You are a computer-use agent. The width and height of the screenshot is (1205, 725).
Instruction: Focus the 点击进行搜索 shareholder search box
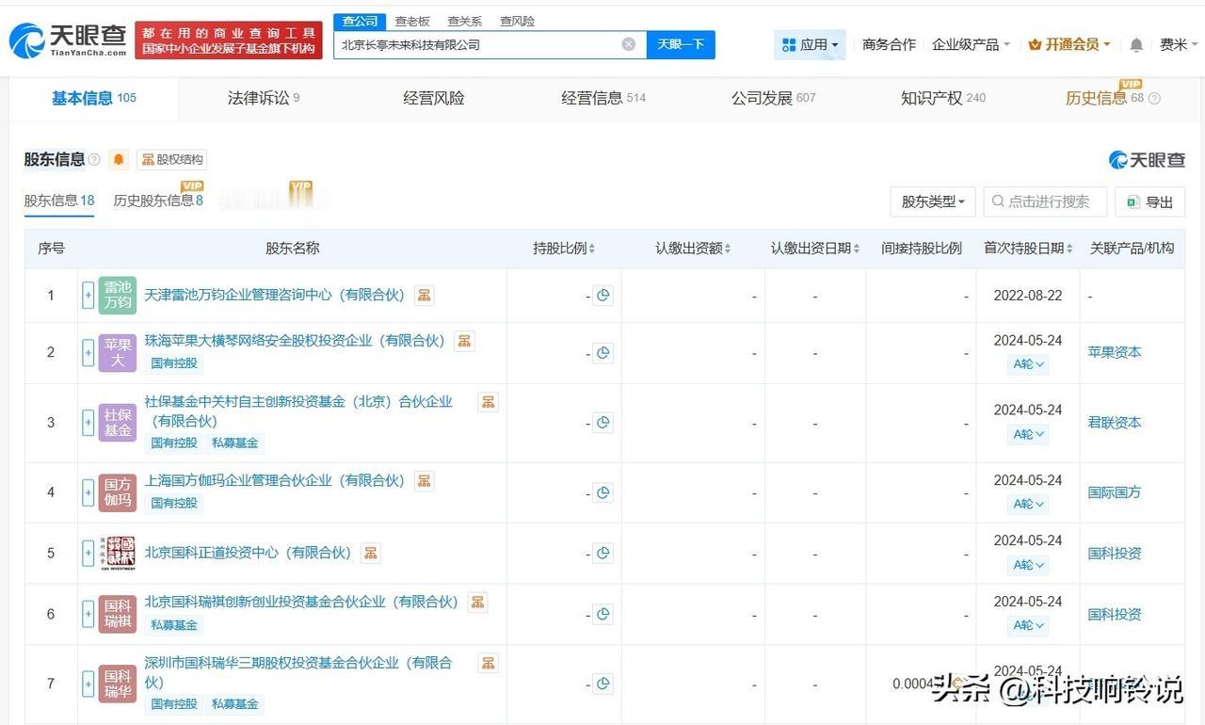pos(1045,201)
